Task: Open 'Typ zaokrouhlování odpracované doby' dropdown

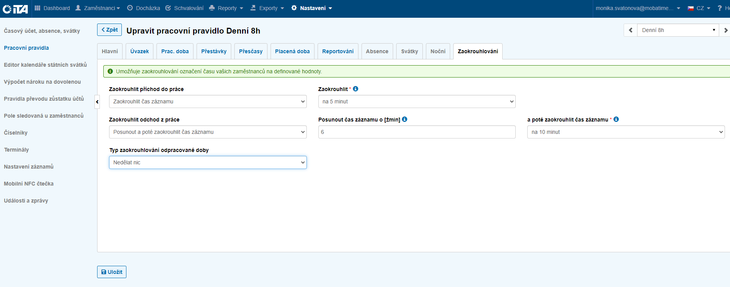Action: (208, 162)
